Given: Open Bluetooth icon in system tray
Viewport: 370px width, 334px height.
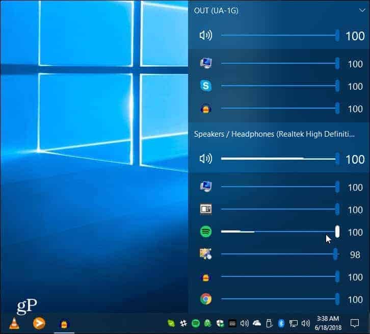Looking at the screenshot, I should (281, 323).
